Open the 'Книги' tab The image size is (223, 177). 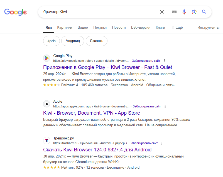point(160,28)
